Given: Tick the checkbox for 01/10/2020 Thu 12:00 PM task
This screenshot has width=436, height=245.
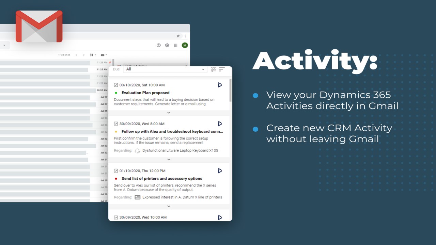Looking at the screenshot, I should (116, 170).
